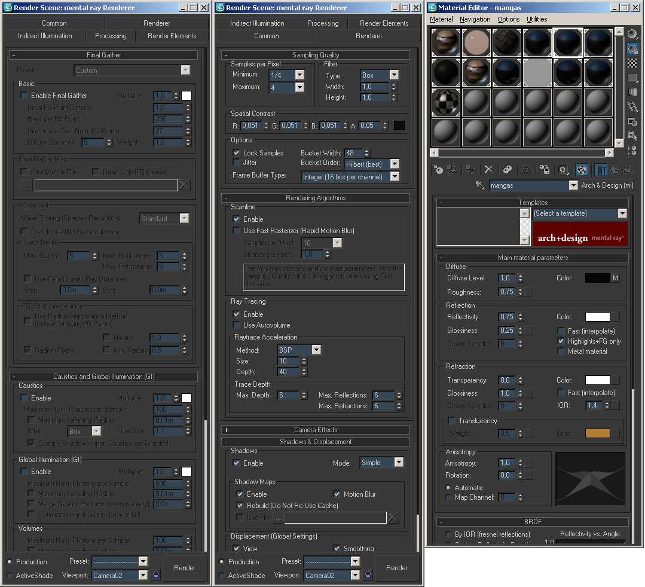This screenshot has height=587, width=645.
Task: Enable Global Illumination (GI) checkbox
Action: 25,472
